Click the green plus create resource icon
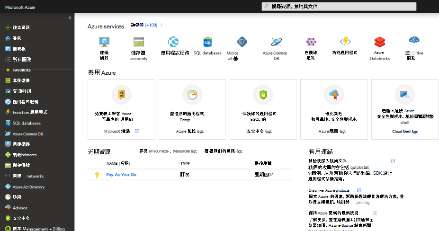The height and width of the screenshot is (231, 439). click(x=8, y=27)
